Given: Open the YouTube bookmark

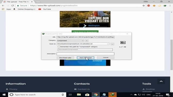Looking at the screenshot, I should (x=45, y=9).
